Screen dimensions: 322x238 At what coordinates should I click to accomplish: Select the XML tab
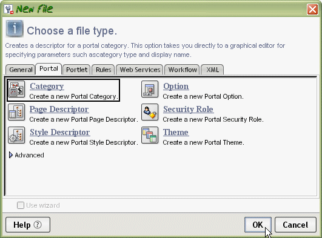(x=213, y=70)
